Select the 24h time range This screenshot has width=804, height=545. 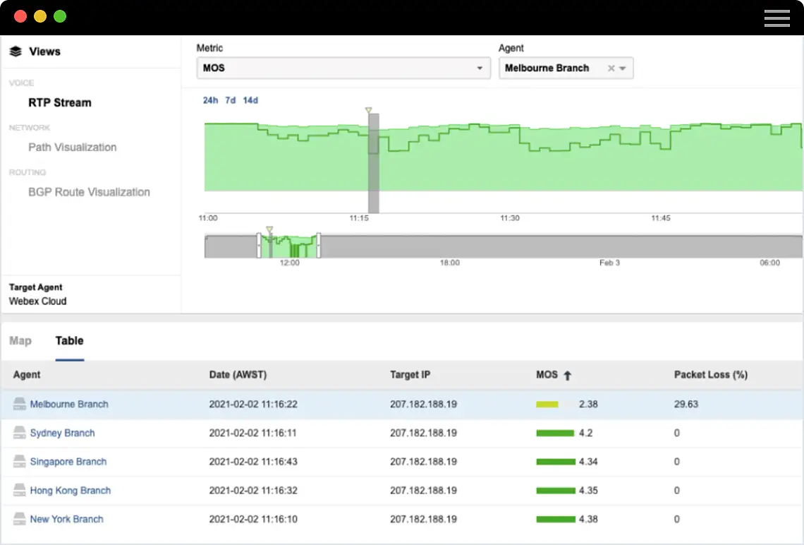(210, 100)
